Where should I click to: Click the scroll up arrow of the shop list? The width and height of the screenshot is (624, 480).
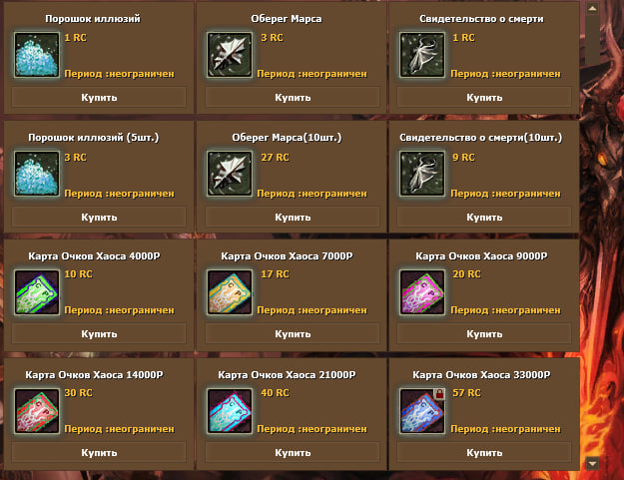(593, 8)
